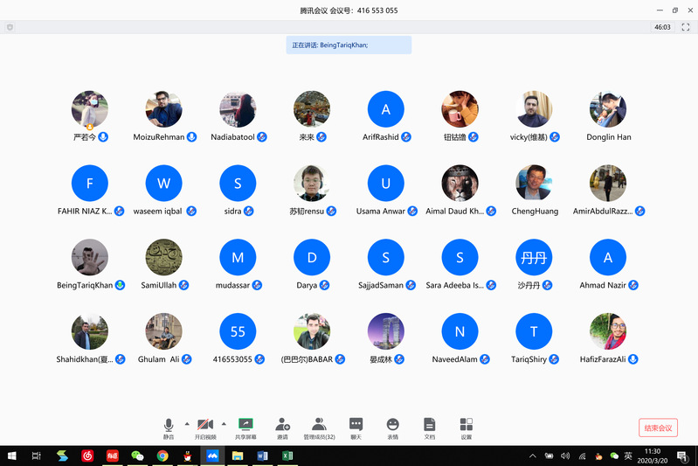Screen dimensions: 698x466
Task: Expand audio options arrow beside 静音
Action: pos(186,423)
